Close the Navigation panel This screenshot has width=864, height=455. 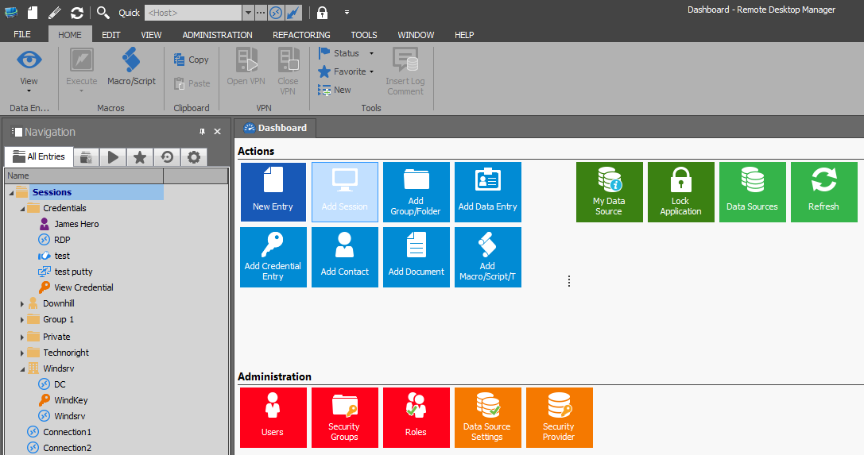coord(217,132)
